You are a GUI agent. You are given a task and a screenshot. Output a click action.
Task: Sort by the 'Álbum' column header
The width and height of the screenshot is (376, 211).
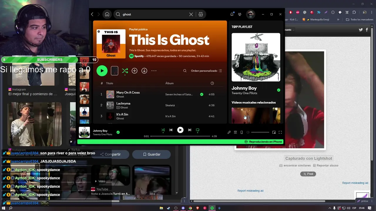(169, 83)
